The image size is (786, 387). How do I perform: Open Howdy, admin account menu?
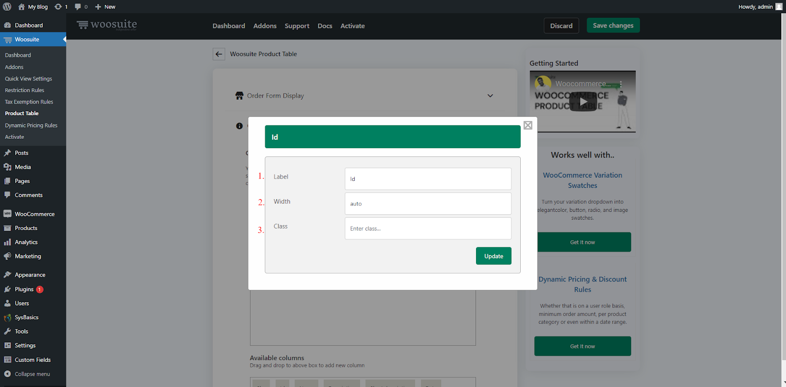(760, 7)
